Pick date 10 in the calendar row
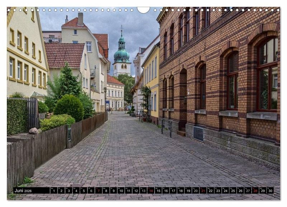The width and height of the screenshot is (287, 207). [x=121, y=190]
